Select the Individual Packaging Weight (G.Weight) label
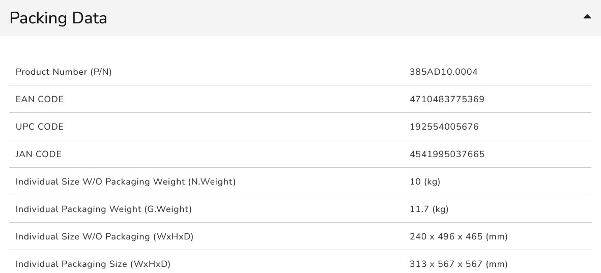Screen dimensions: 601x273 click(x=104, y=209)
